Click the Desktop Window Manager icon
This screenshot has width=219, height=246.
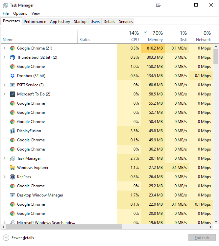12,195
